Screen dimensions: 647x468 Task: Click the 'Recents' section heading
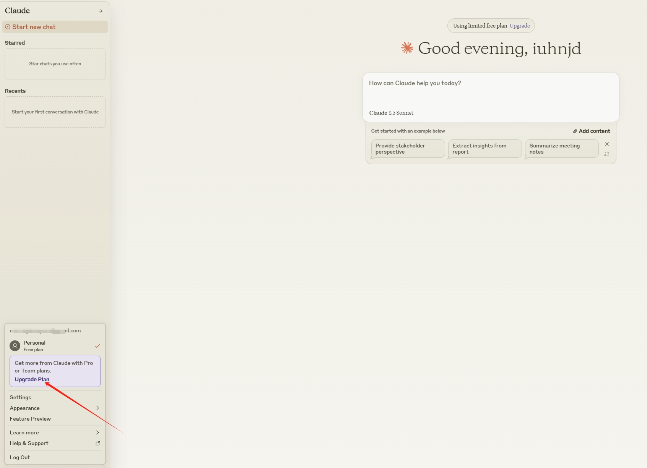[15, 91]
